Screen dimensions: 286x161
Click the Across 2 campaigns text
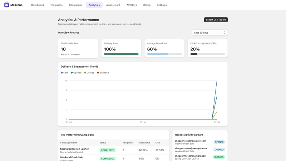(x=70, y=54)
